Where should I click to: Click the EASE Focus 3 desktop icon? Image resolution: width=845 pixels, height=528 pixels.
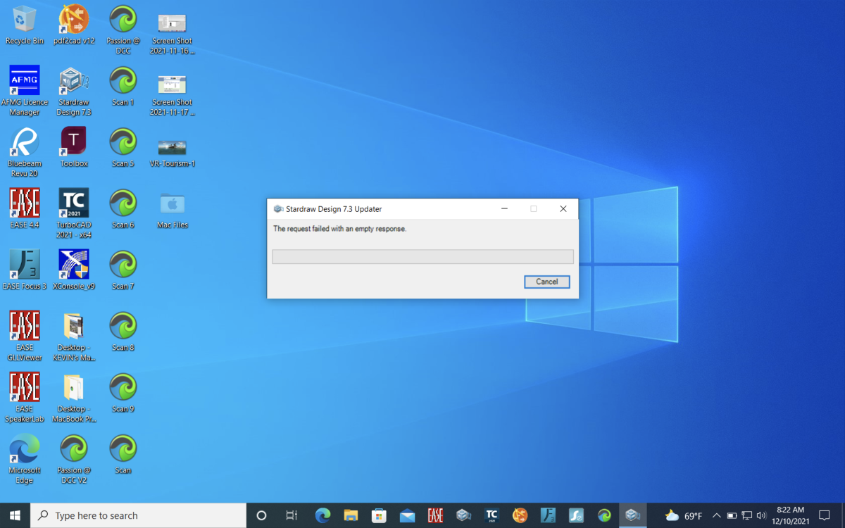click(x=25, y=266)
